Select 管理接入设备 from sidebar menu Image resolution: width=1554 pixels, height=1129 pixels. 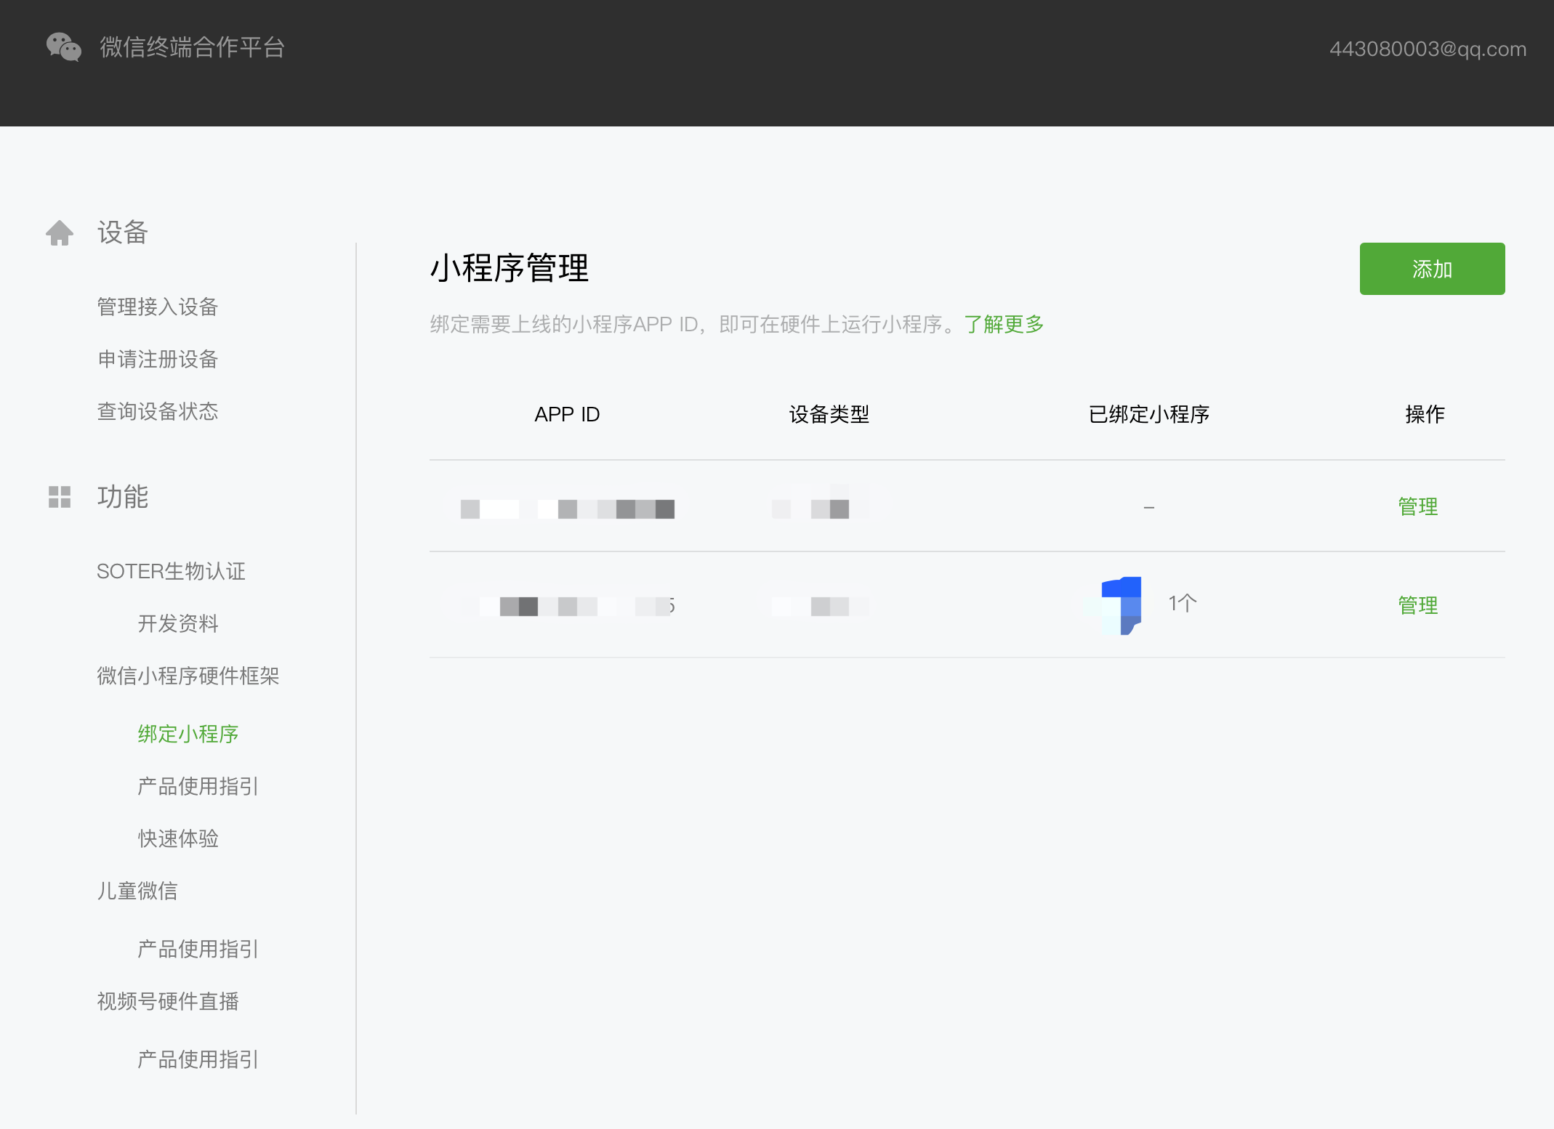[158, 305]
